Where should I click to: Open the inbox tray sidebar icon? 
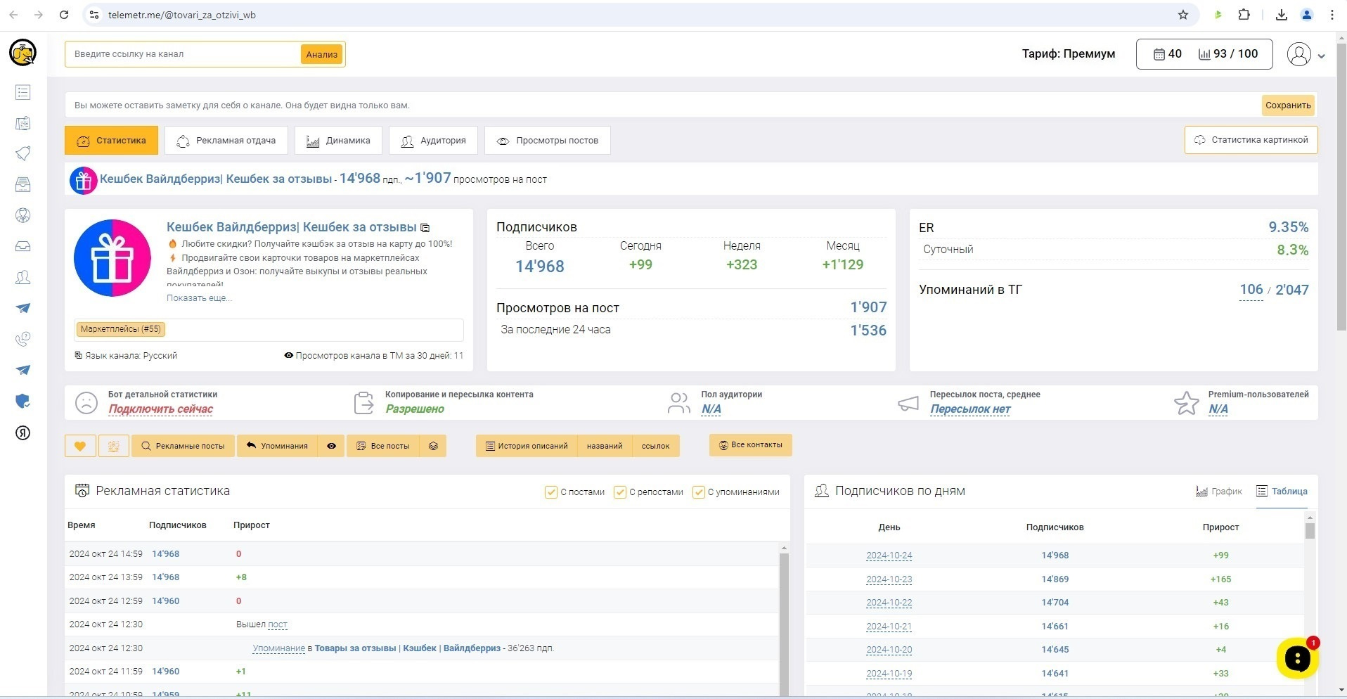click(22, 246)
